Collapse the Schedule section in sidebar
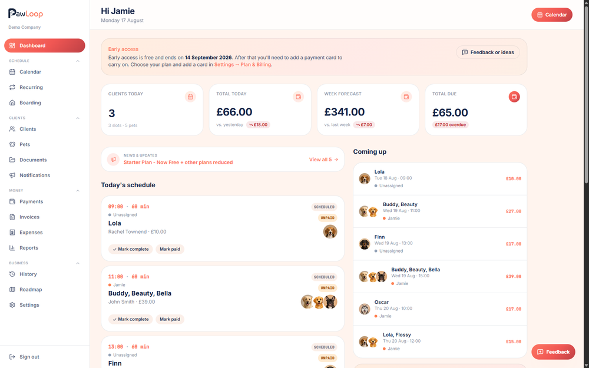This screenshot has height=368, width=589. click(x=78, y=61)
